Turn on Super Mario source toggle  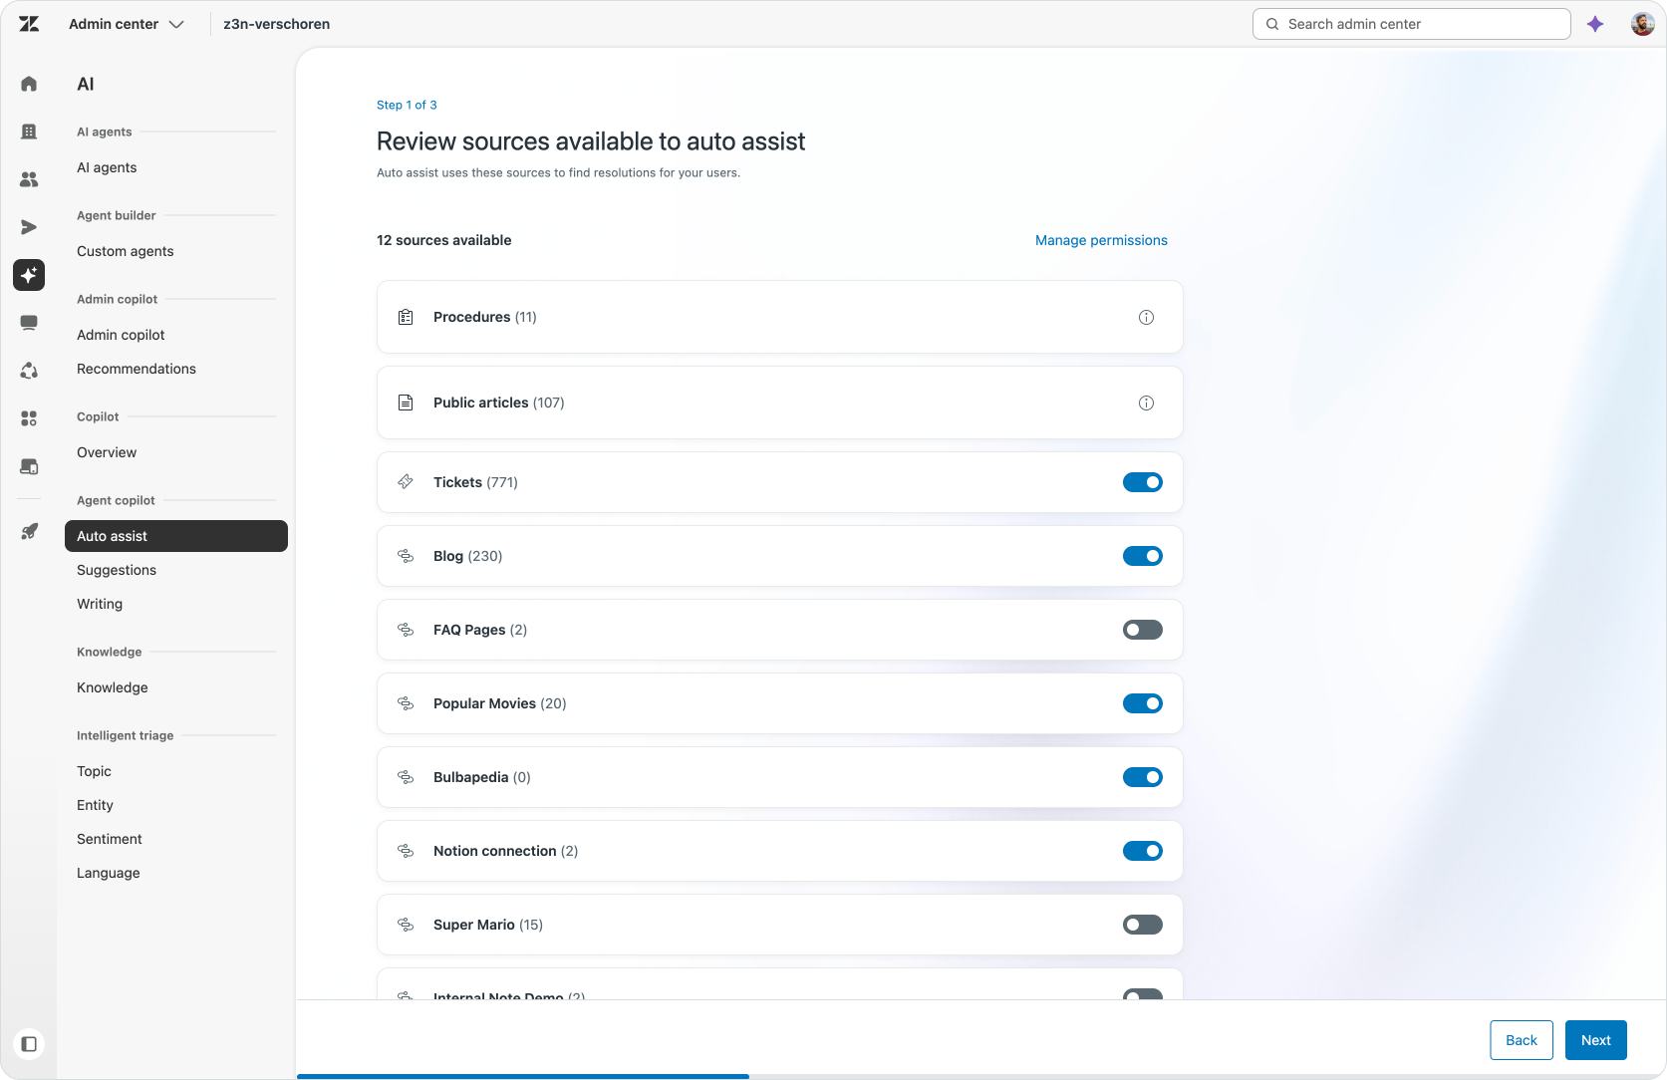[1143, 925]
